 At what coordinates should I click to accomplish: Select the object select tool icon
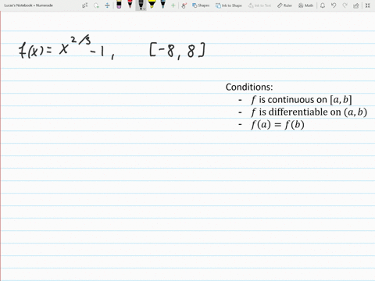[x=85, y=5]
